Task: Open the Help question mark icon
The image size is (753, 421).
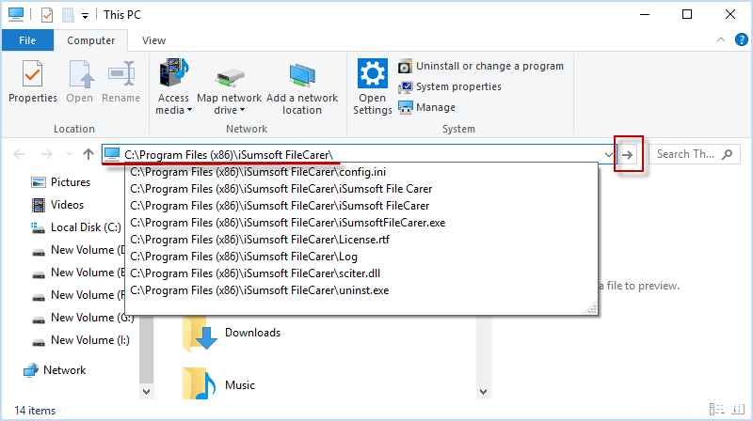Action: tap(739, 41)
